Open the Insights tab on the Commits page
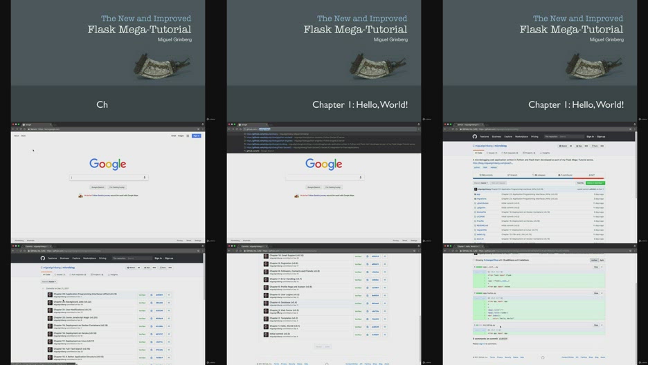Viewport: 648px width, 365px height. 113,274
